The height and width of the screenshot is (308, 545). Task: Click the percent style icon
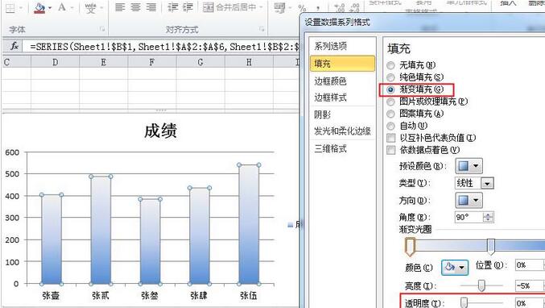click(302, 8)
